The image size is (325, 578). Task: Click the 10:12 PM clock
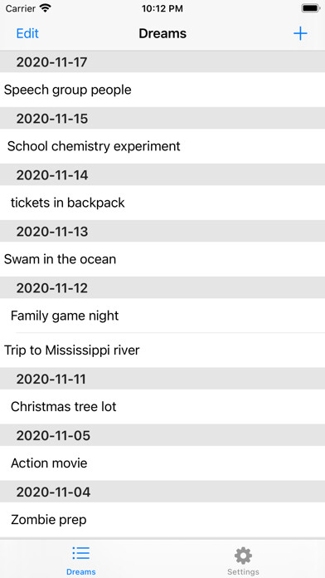click(x=162, y=9)
